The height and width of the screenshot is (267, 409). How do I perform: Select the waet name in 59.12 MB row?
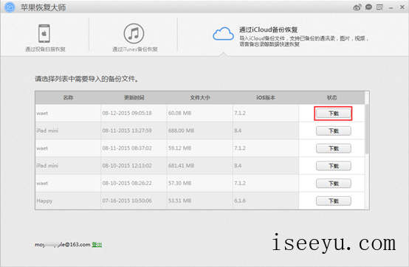click(42, 148)
